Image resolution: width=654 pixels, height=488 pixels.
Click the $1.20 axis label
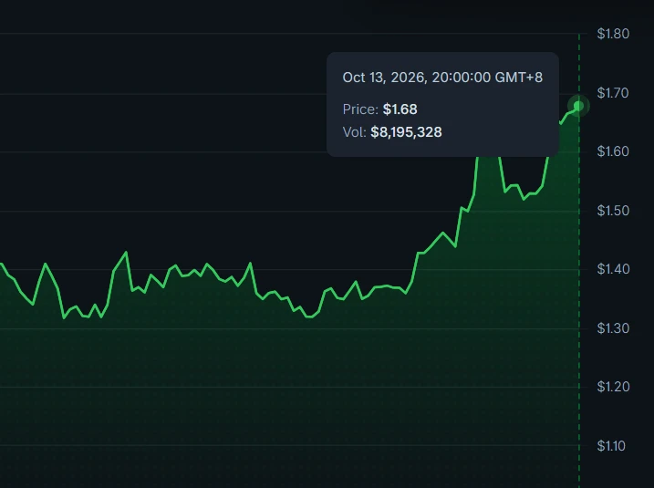point(613,387)
